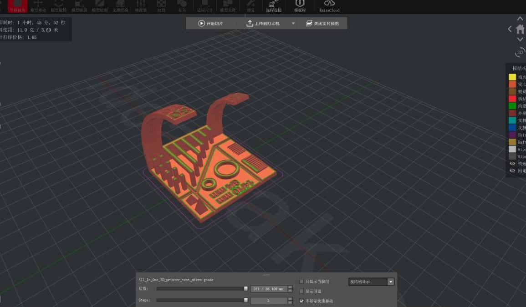The width and height of the screenshot is (526, 307).
Task: Uncheck the hide travel moves checkbox
Action: coord(301,301)
